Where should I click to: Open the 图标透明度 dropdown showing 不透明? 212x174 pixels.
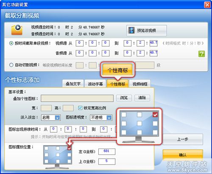[x=101, y=118]
